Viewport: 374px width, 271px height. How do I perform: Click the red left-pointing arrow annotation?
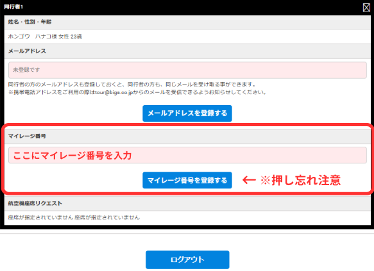[x=249, y=180]
